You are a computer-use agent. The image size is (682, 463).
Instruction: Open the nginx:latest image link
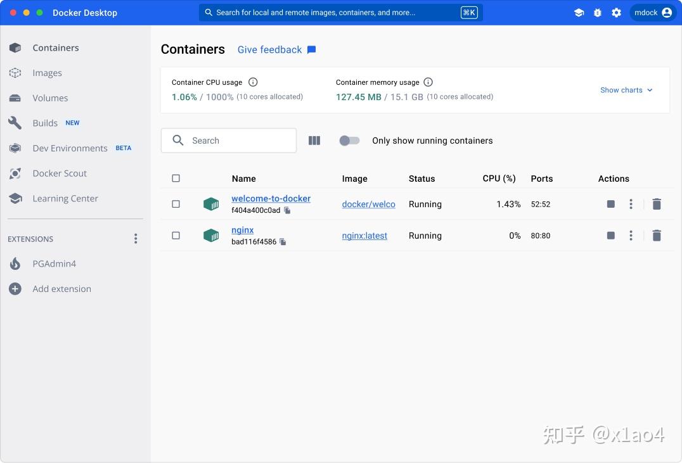364,235
